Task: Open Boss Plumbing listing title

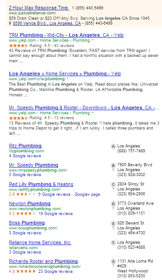Action: [x=27, y=223]
